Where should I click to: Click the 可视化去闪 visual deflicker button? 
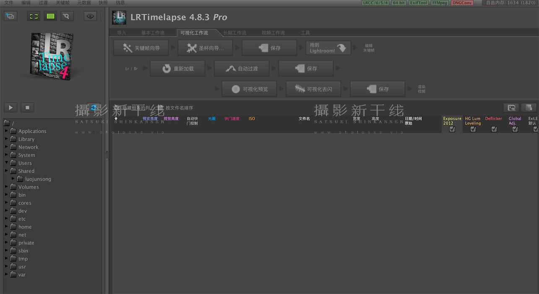(x=313, y=89)
